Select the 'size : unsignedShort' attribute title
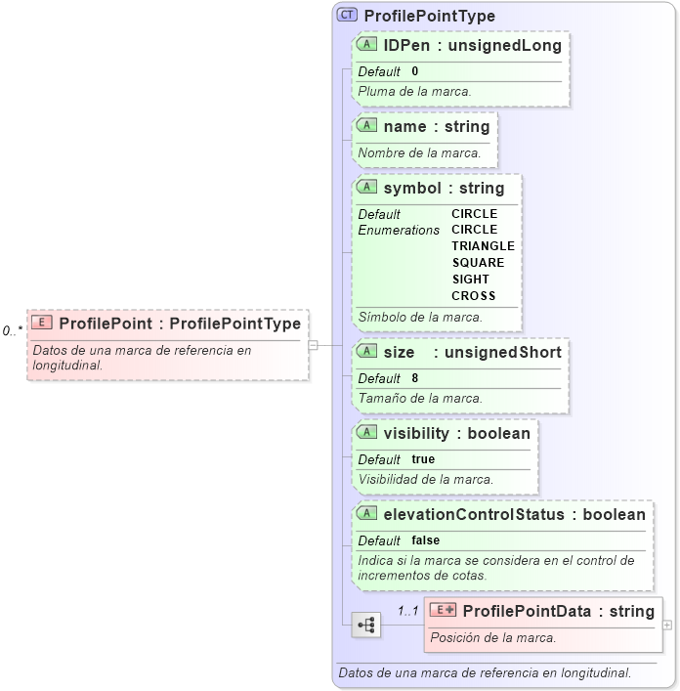Image resolution: width=680 pixels, height=691 pixels. point(473,353)
